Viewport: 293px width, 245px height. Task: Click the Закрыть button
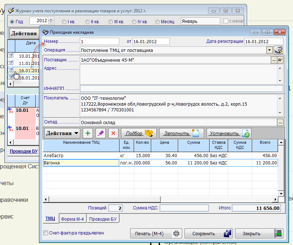coord(259,233)
